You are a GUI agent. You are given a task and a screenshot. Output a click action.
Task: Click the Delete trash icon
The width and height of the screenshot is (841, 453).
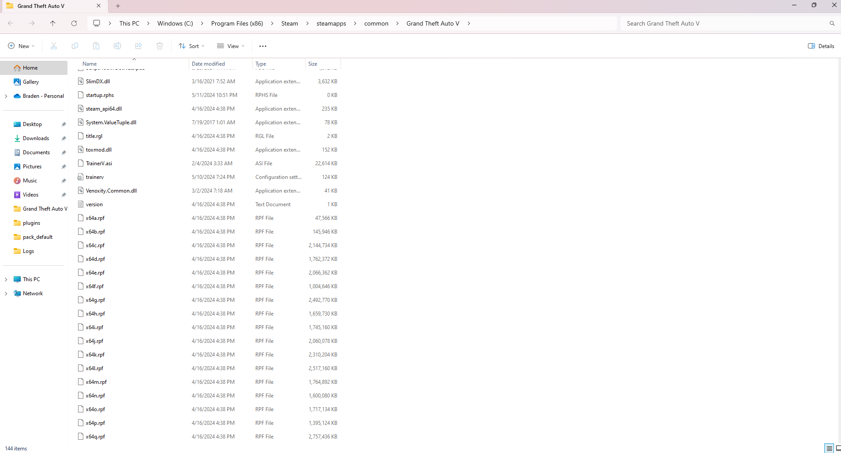tap(160, 46)
